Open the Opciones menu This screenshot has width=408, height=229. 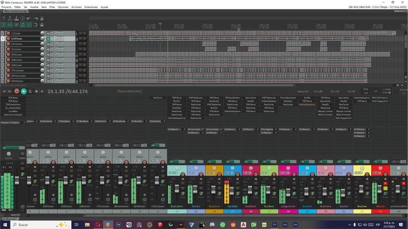tap(63, 7)
